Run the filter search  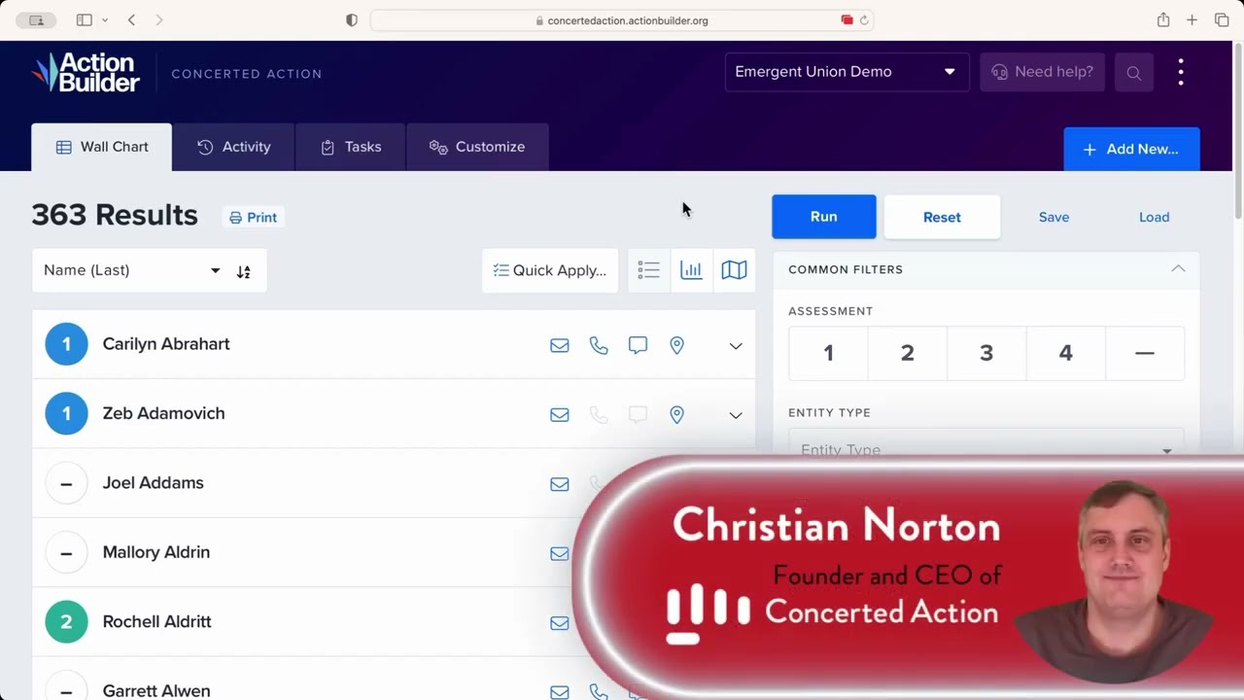click(824, 217)
